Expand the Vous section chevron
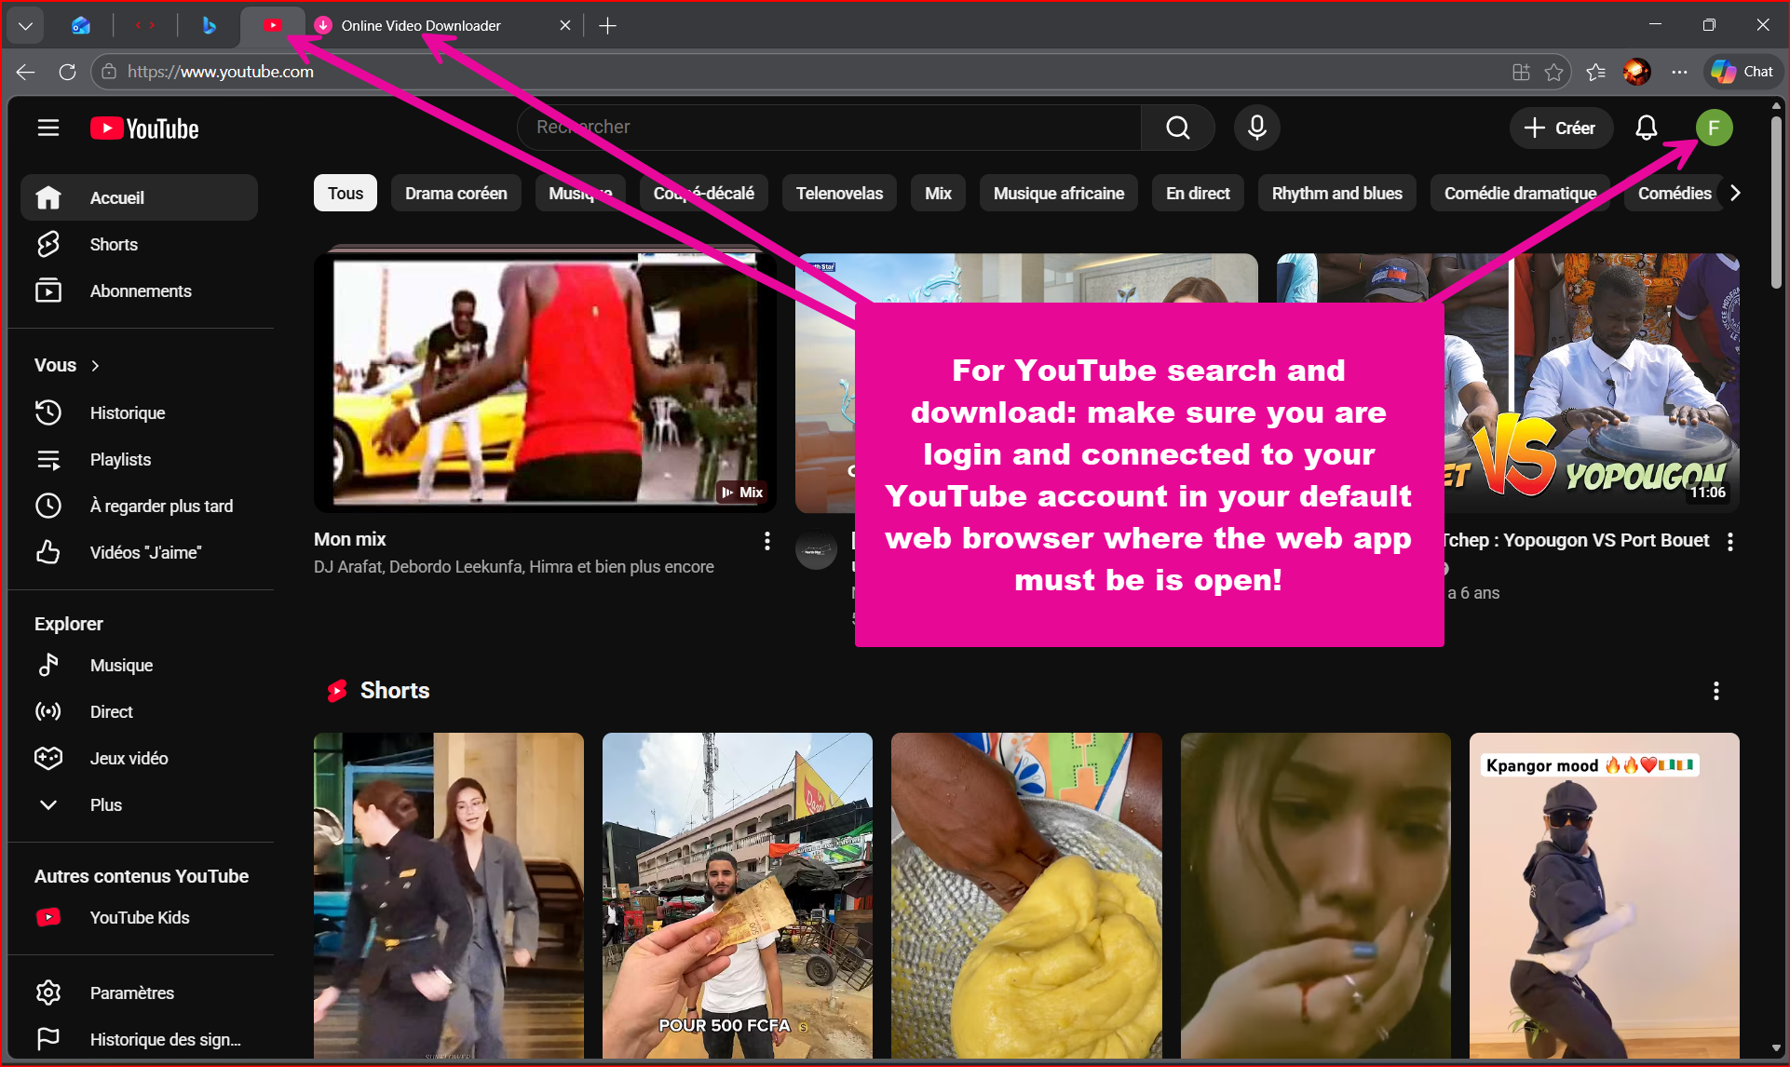The width and height of the screenshot is (1790, 1067). [95, 365]
